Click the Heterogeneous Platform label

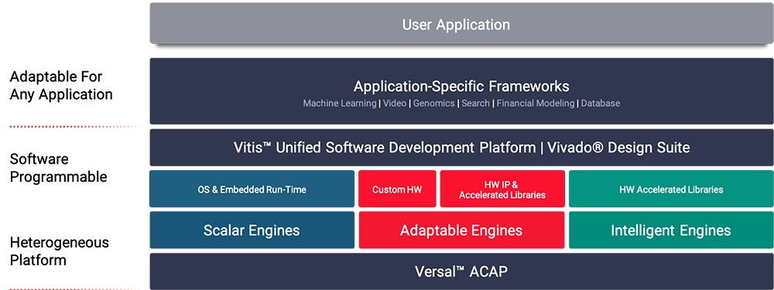point(60,251)
